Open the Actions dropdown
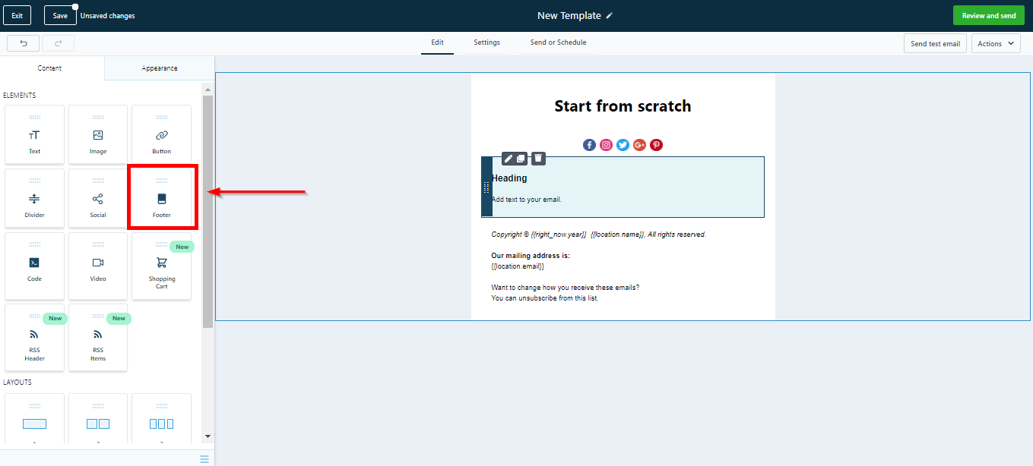The height and width of the screenshot is (466, 1033). (995, 43)
